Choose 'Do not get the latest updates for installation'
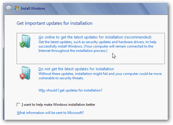Screen dimensions: 173x125 coord(76,69)
